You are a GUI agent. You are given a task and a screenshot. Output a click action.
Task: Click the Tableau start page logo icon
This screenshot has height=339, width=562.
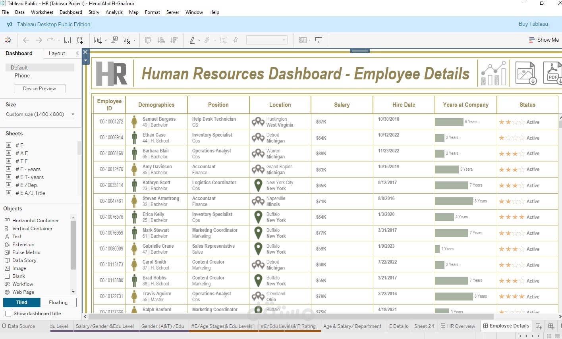click(x=8, y=40)
